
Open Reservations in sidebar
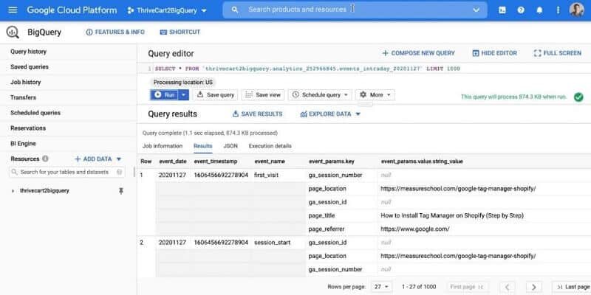[x=28, y=128]
